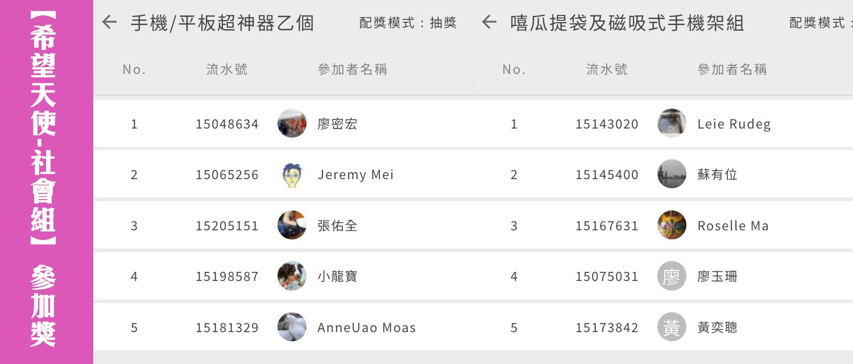
Task: Click 廖密宏's profile avatar
Action: tap(292, 123)
